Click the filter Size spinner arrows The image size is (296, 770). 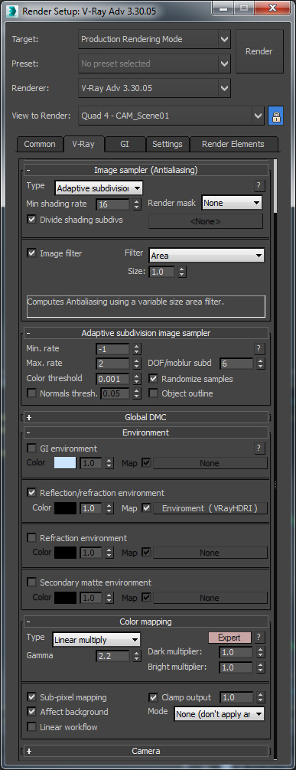click(181, 272)
